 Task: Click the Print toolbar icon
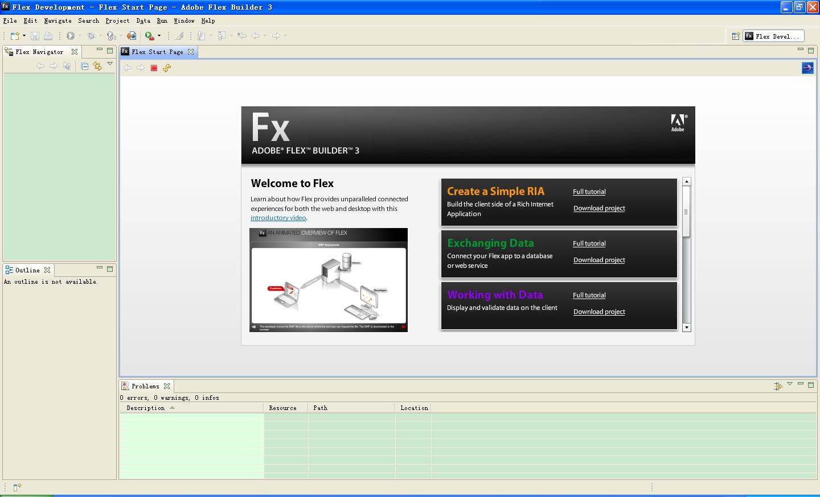tap(48, 36)
